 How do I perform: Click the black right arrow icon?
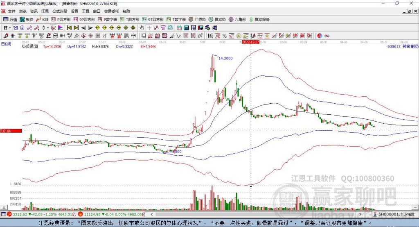tap(90, 28)
